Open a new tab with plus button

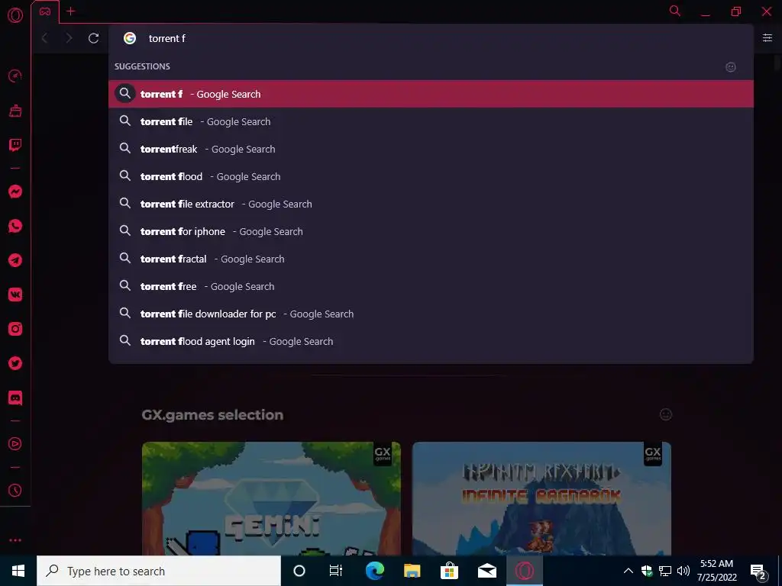click(x=71, y=11)
